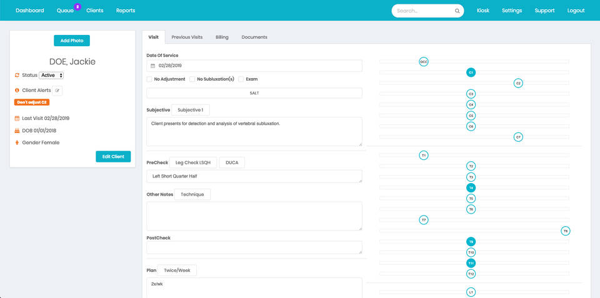The image size is (600, 298).
Task: Click the search magnifier icon
Action: (457, 11)
